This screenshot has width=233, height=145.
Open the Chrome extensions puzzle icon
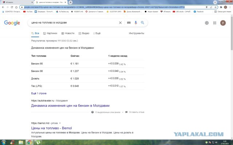pos(221,7)
